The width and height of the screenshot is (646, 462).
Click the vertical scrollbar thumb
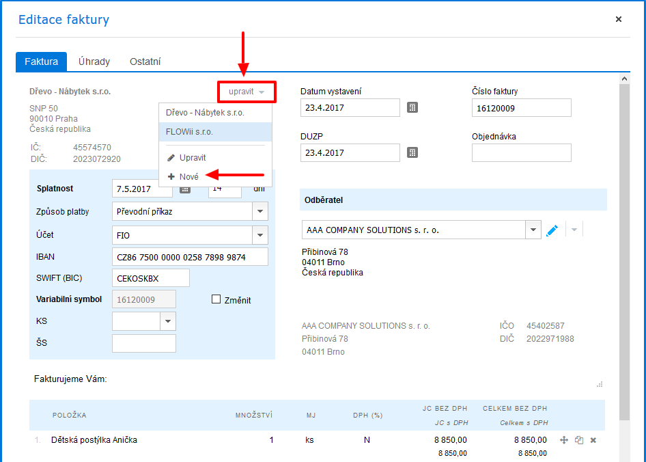coord(625,252)
